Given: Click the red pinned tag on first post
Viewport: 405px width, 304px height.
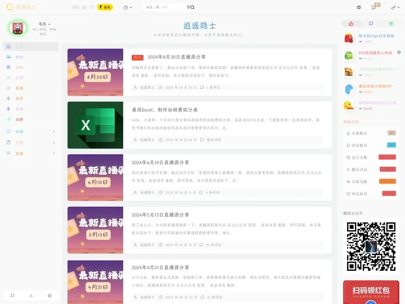Looking at the screenshot, I should click(137, 57).
